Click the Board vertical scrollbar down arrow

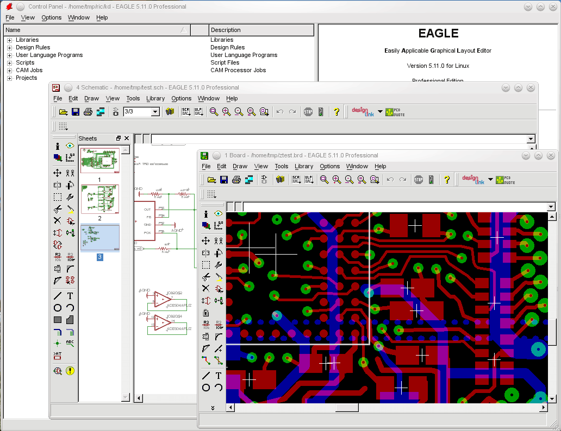[552, 399]
